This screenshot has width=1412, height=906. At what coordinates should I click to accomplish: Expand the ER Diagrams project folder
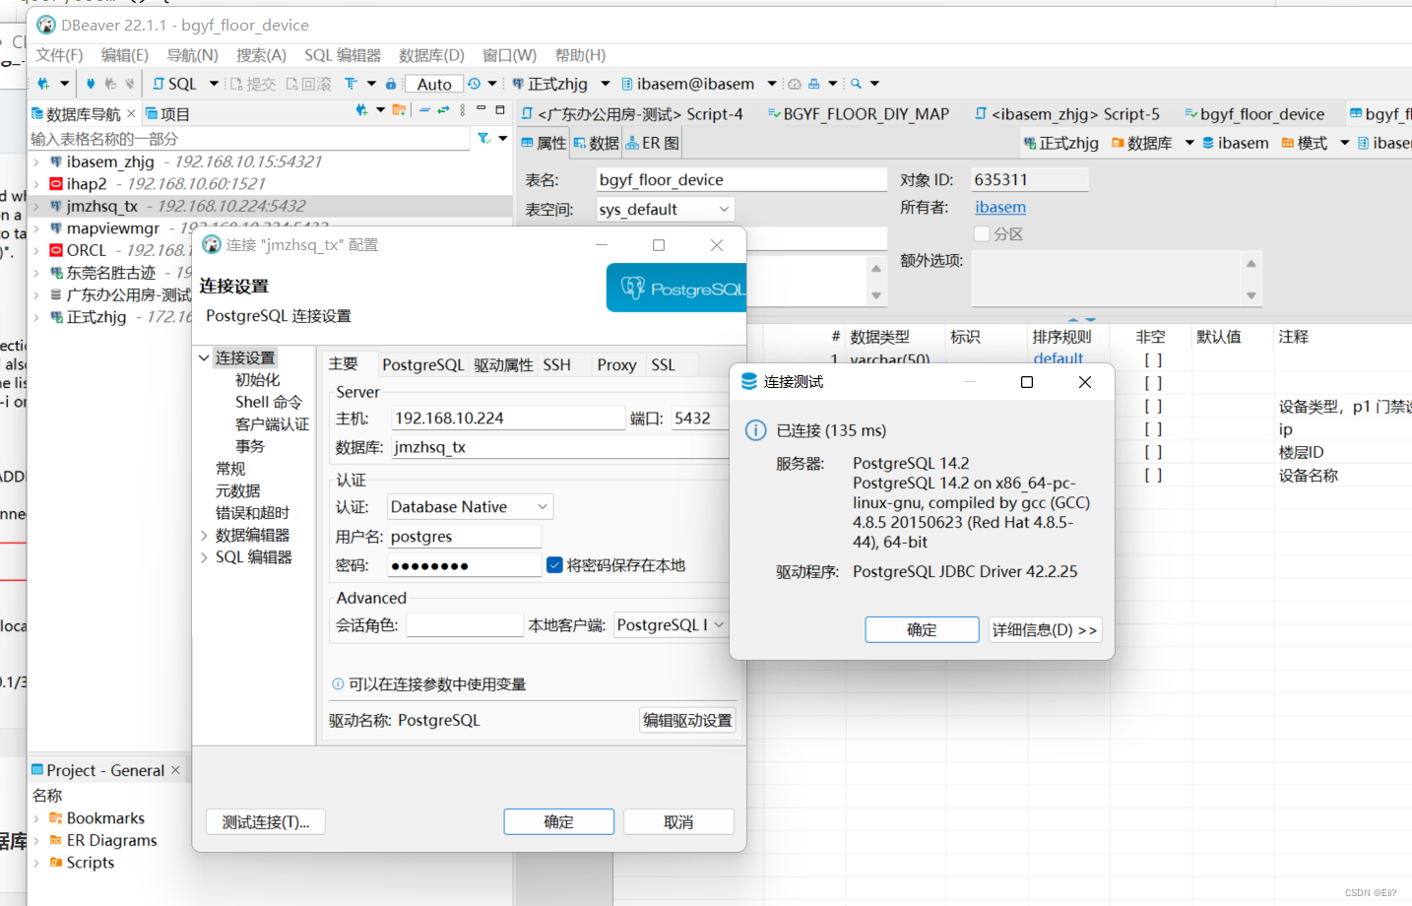coord(36,841)
